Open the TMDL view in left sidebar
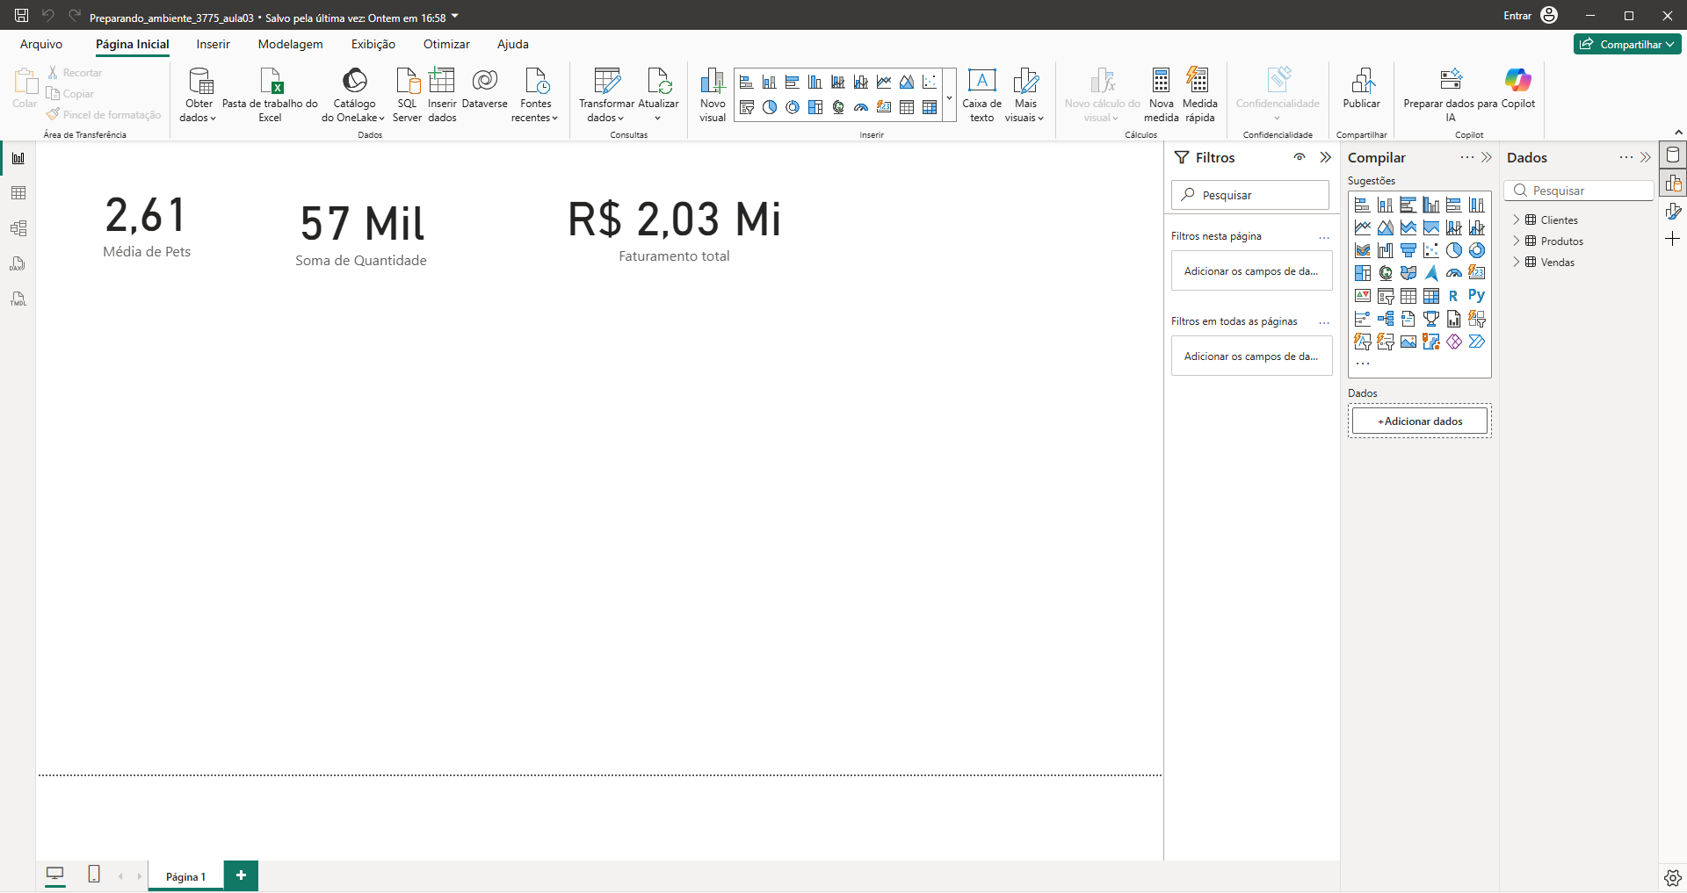 click(x=18, y=299)
